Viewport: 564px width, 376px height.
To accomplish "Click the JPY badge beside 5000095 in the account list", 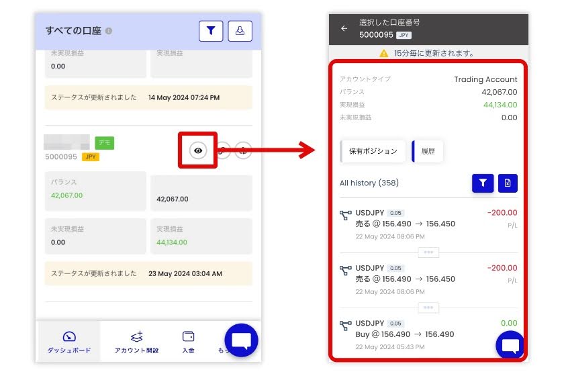I will (x=91, y=157).
